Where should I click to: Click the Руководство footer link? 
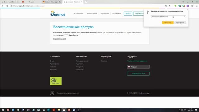(x=54, y=64)
